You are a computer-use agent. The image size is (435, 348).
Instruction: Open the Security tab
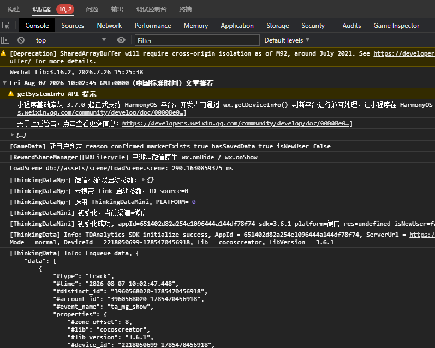(313, 26)
